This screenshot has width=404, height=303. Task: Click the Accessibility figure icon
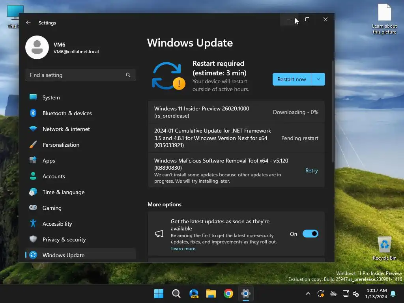coord(33,223)
